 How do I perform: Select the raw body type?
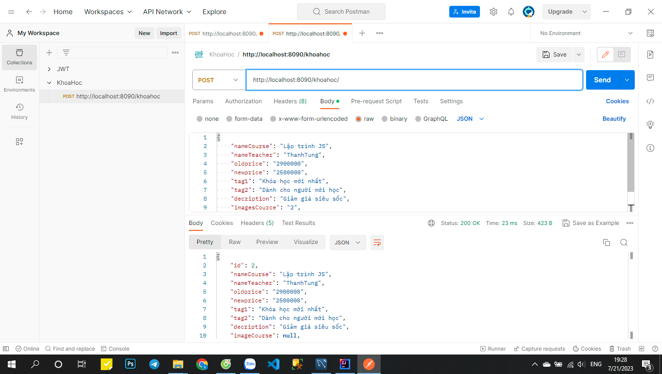(364, 118)
